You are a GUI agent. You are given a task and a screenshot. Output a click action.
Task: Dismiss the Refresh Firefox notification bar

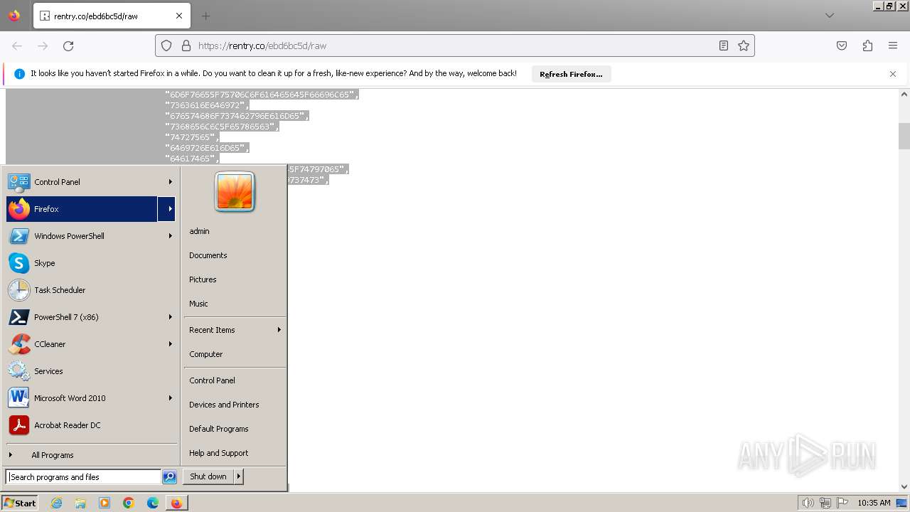click(893, 74)
